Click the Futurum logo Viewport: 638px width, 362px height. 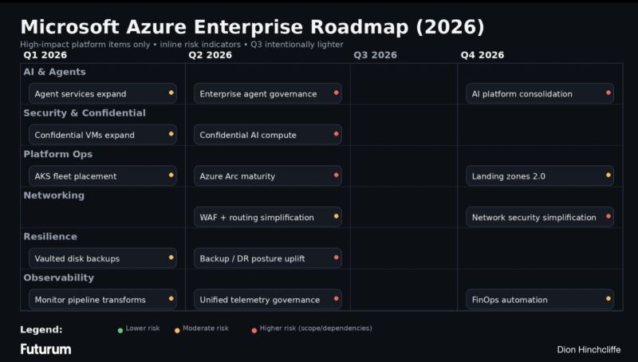(45, 349)
